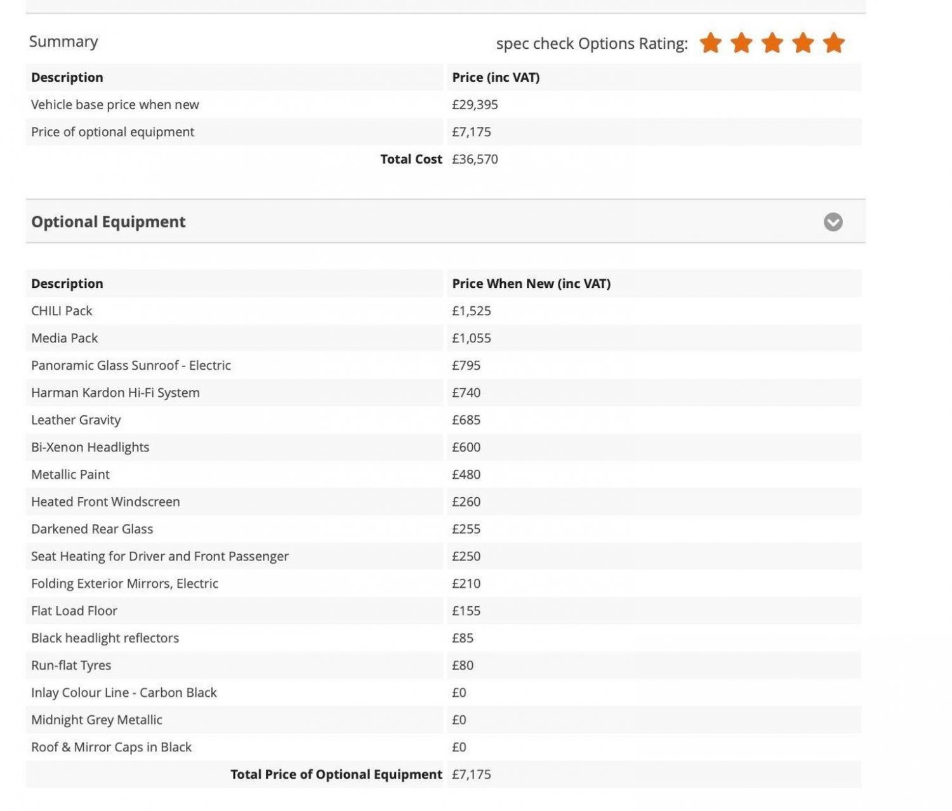Click the Summary heading
Image resolution: width=952 pixels, height=811 pixels.
63,42
